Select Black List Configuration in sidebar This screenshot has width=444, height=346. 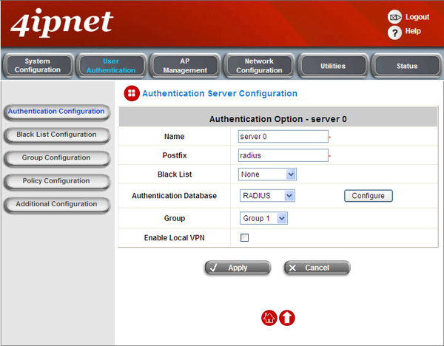(x=57, y=135)
